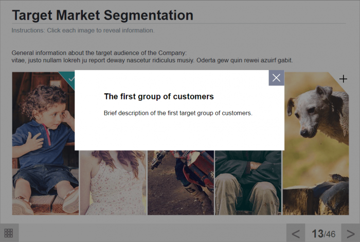
Task: Click the plus icon on the dog image
Action: (344, 79)
